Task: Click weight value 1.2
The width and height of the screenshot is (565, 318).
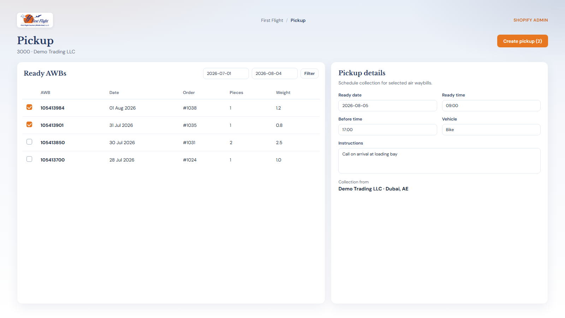Action: [278, 108]
